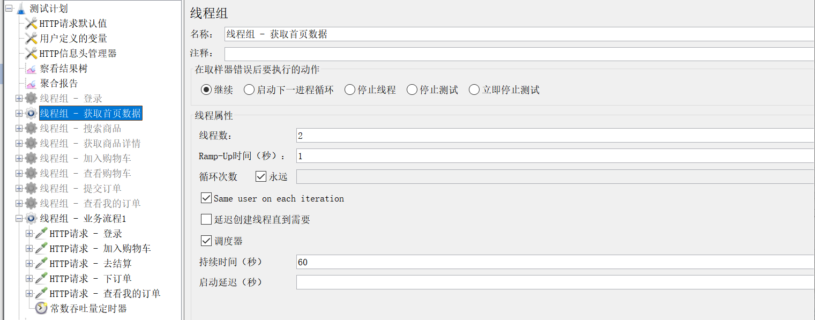Click the 线程数 input field
815x320 pixels.
click(555, 136)
